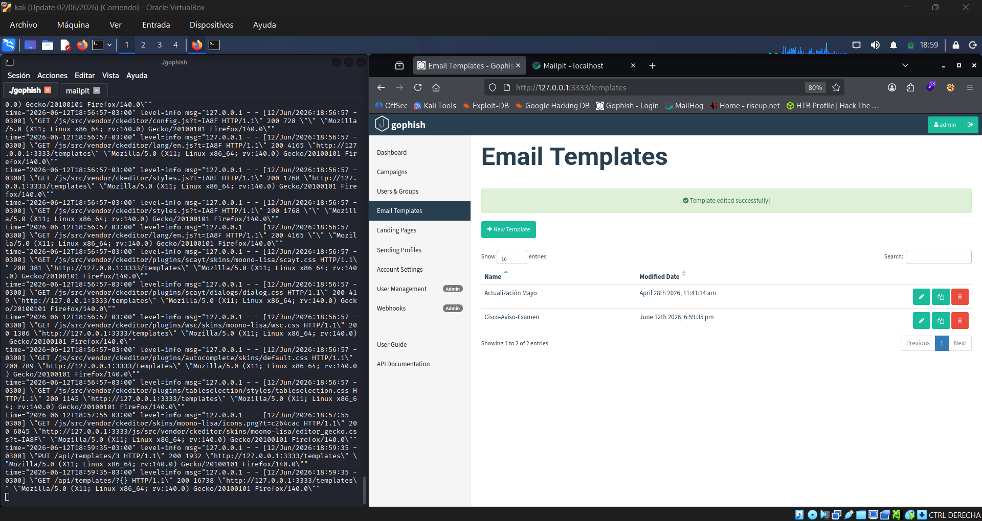Delete the Cisco-Aviso-Examen template

960,321
